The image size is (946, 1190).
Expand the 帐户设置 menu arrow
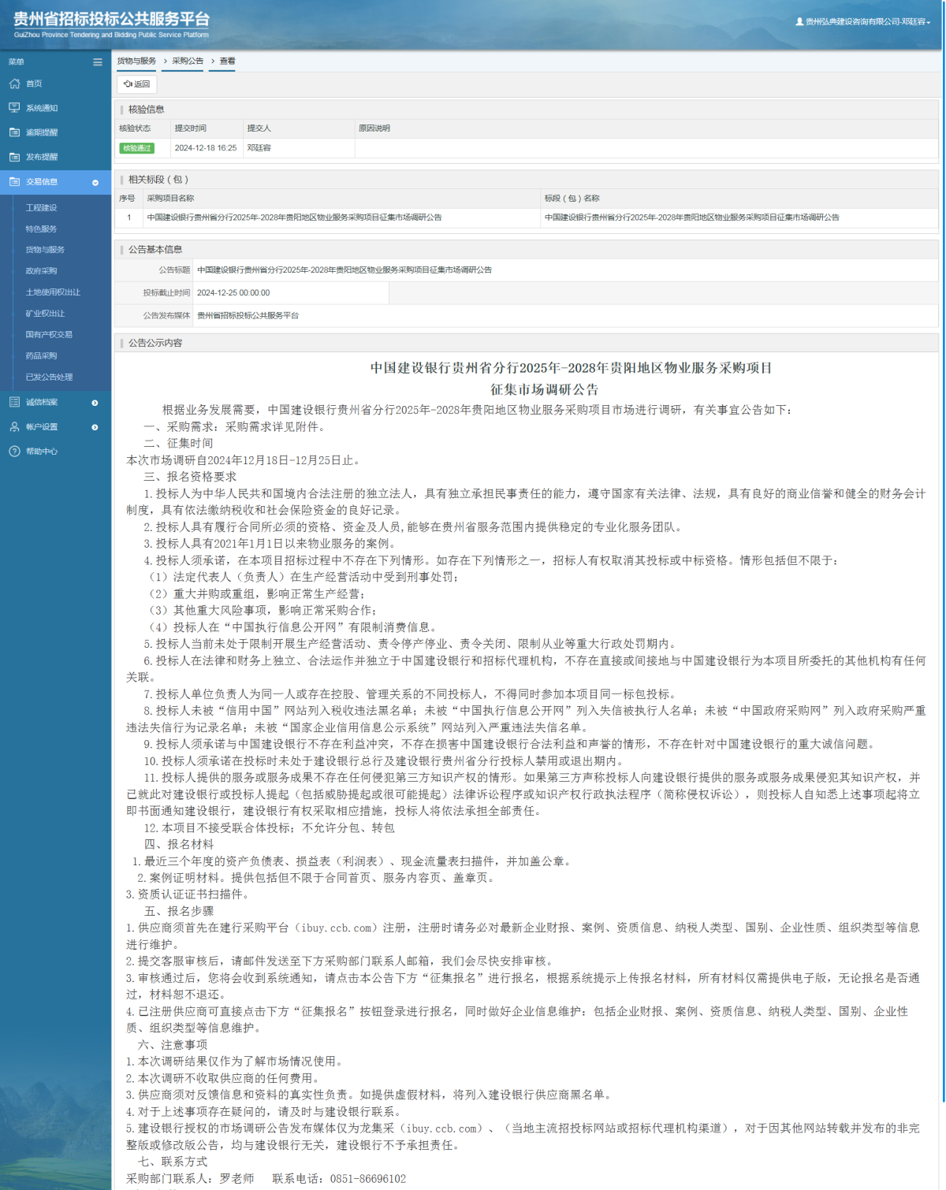[x=96, y=427]
